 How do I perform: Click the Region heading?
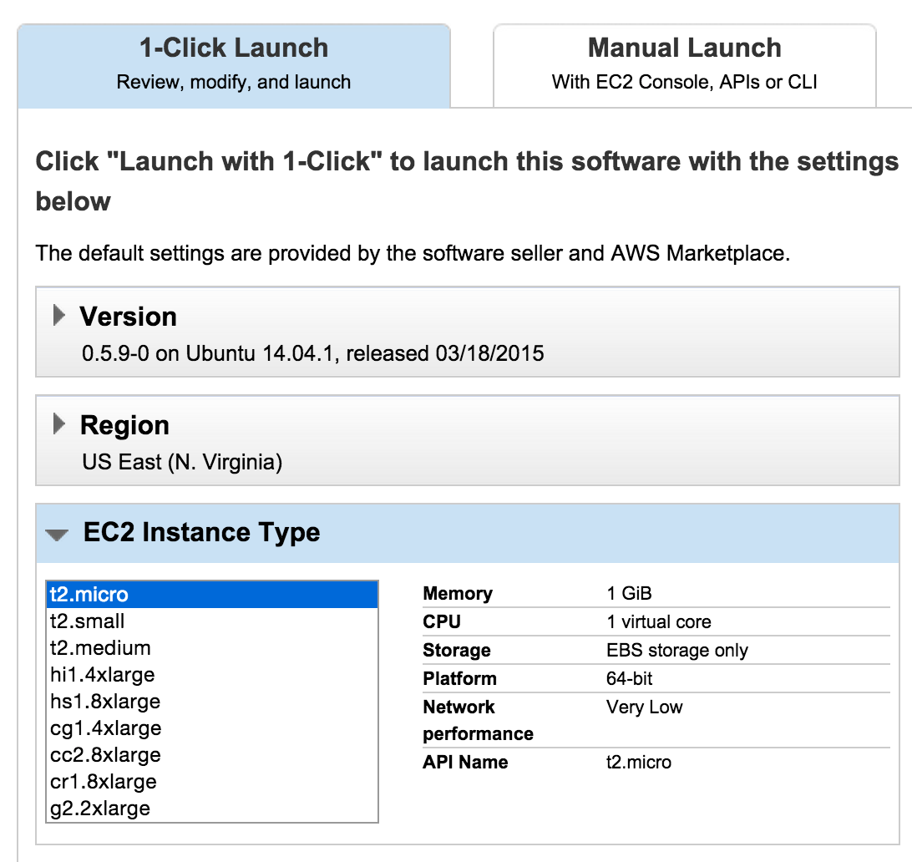click(x=124, y=426)
